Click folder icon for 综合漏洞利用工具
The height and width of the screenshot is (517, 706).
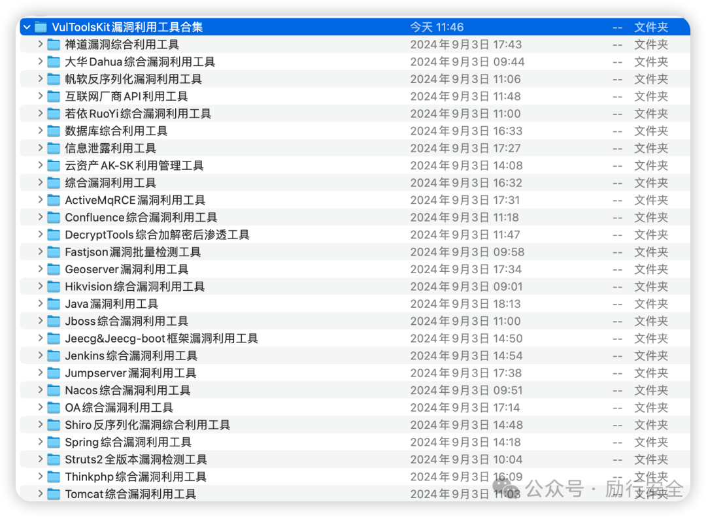tap(54, 183)
